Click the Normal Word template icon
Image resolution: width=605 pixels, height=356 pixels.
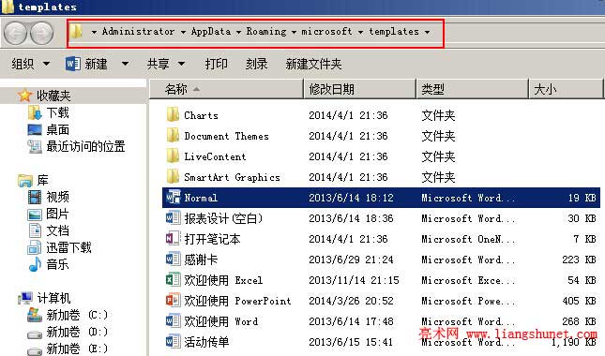(x=173, y=198)
